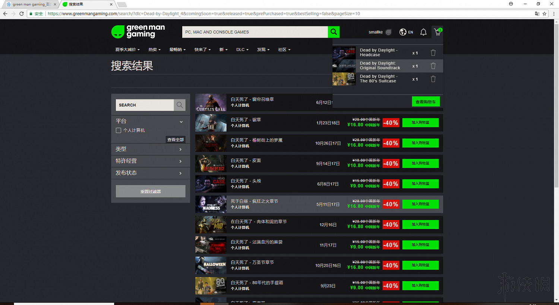Remove The 80's Suitcase from cart
Viewport: 559px width, 305px height.
point(433,79)
